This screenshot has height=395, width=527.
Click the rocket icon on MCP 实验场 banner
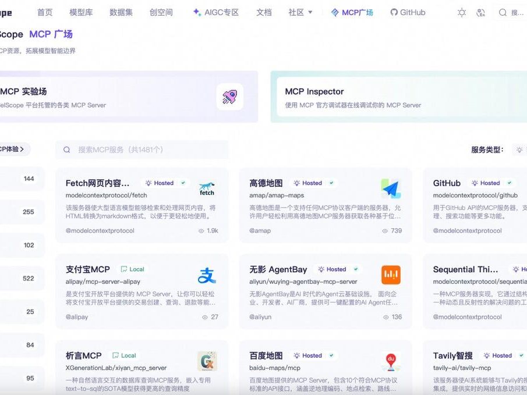[x=229, y=97]
